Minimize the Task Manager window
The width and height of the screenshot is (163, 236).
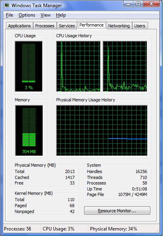pyautogui.click(x=128, y=4)
